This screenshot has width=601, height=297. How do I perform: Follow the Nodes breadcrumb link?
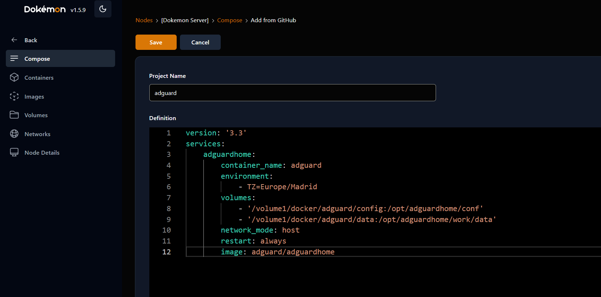tap(144, 20)
